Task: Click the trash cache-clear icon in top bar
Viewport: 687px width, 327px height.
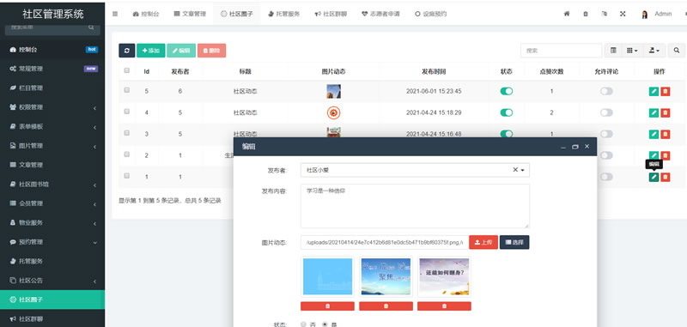Action: tap(586, 14)
